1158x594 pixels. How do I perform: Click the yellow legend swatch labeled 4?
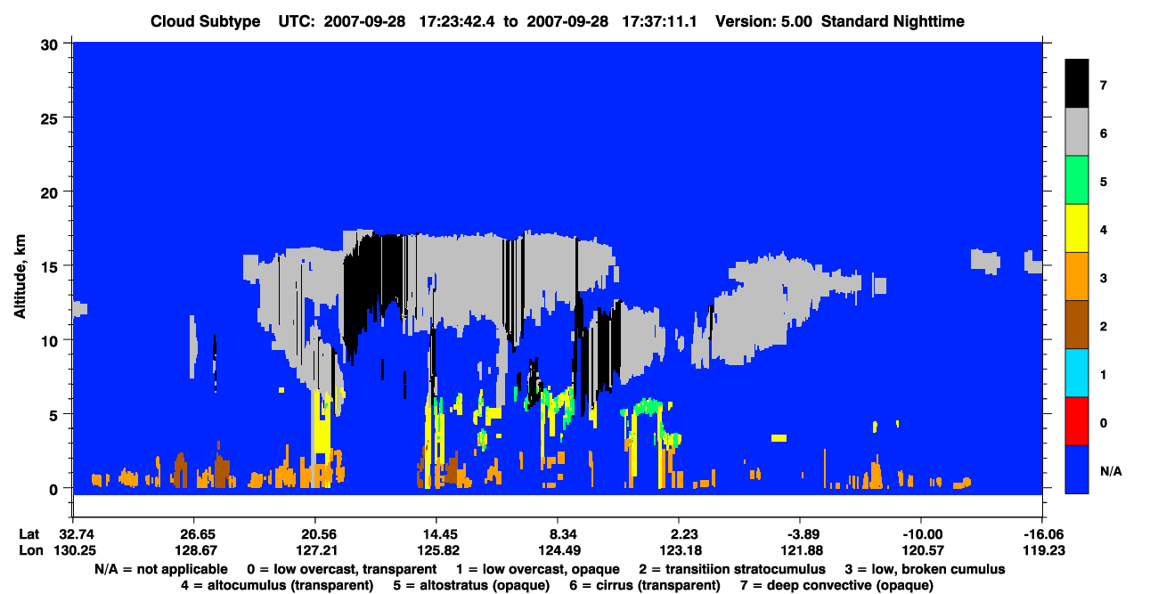(x=1077, y=229)
